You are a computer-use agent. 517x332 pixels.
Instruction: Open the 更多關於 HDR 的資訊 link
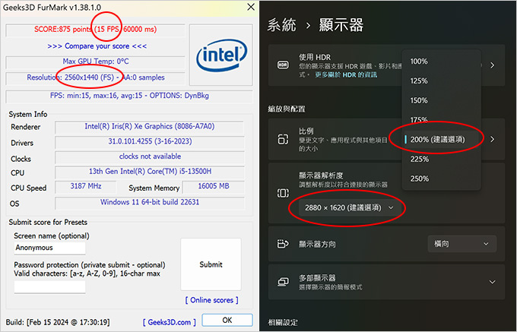(346, 74)
